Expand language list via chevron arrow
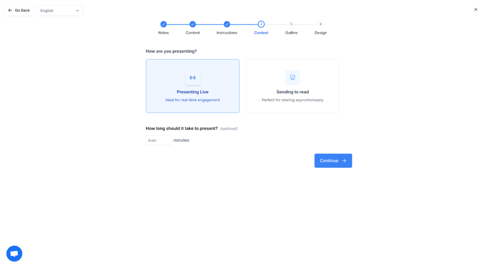The image size is (485, 266). point(78,10)
